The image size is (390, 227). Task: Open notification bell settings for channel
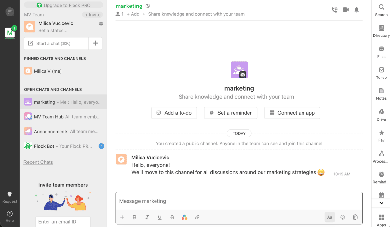point(357,10)
